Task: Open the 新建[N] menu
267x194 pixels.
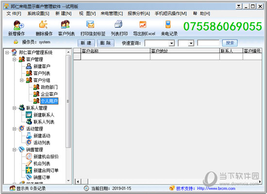Action: [63, 14]
